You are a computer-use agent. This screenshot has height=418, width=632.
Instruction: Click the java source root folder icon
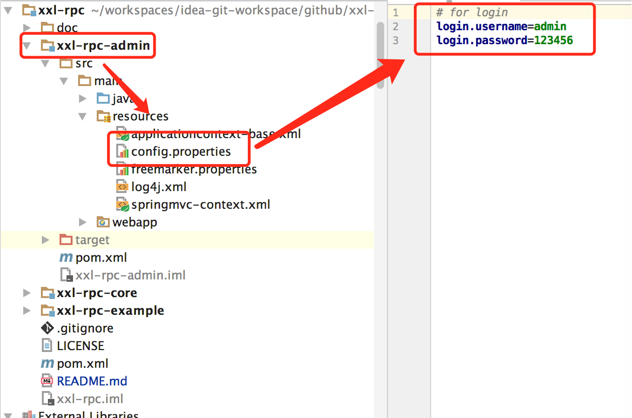[x=103, y=99]
